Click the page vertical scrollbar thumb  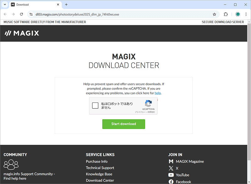tap(249, 92)
